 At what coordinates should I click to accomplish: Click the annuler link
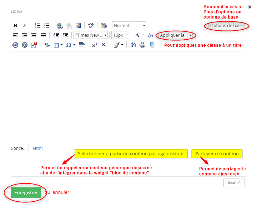(61, 192)
